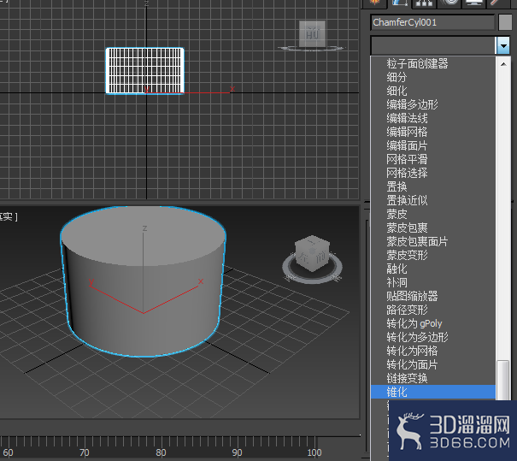Click the chamfer cylinder in perspective viewport
This screenshot has width=517, height=461.
pos(144,281)
